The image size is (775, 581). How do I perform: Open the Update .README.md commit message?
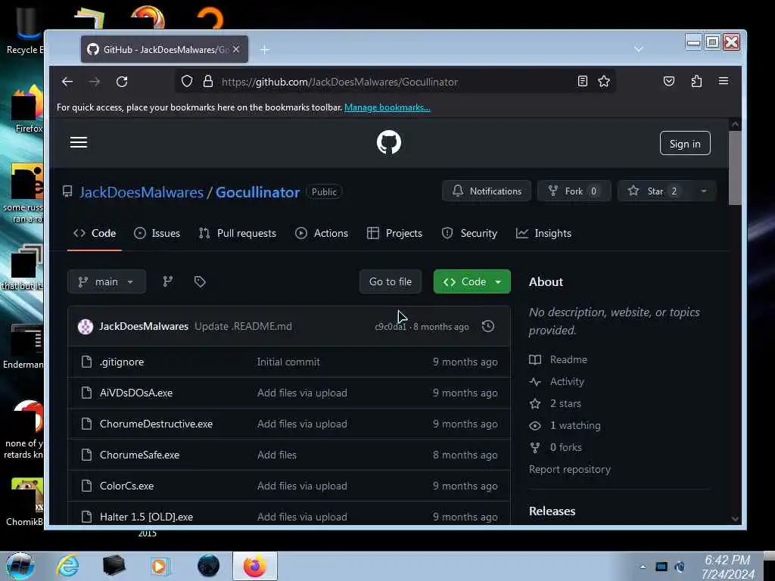tap(243, 327)
